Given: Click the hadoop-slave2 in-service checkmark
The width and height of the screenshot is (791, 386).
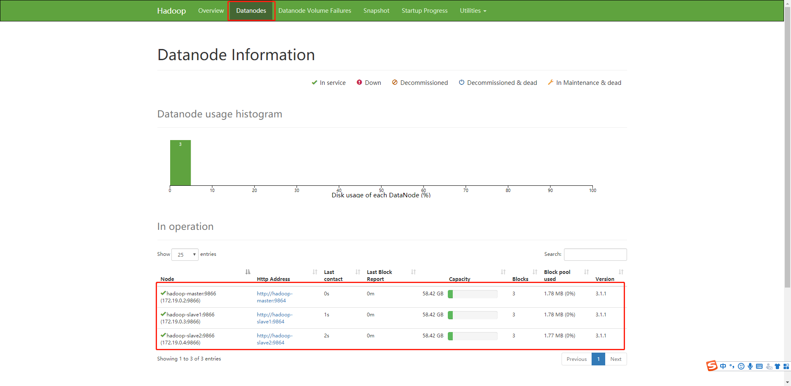Looking at the screenshot, I should click(163, 335).
